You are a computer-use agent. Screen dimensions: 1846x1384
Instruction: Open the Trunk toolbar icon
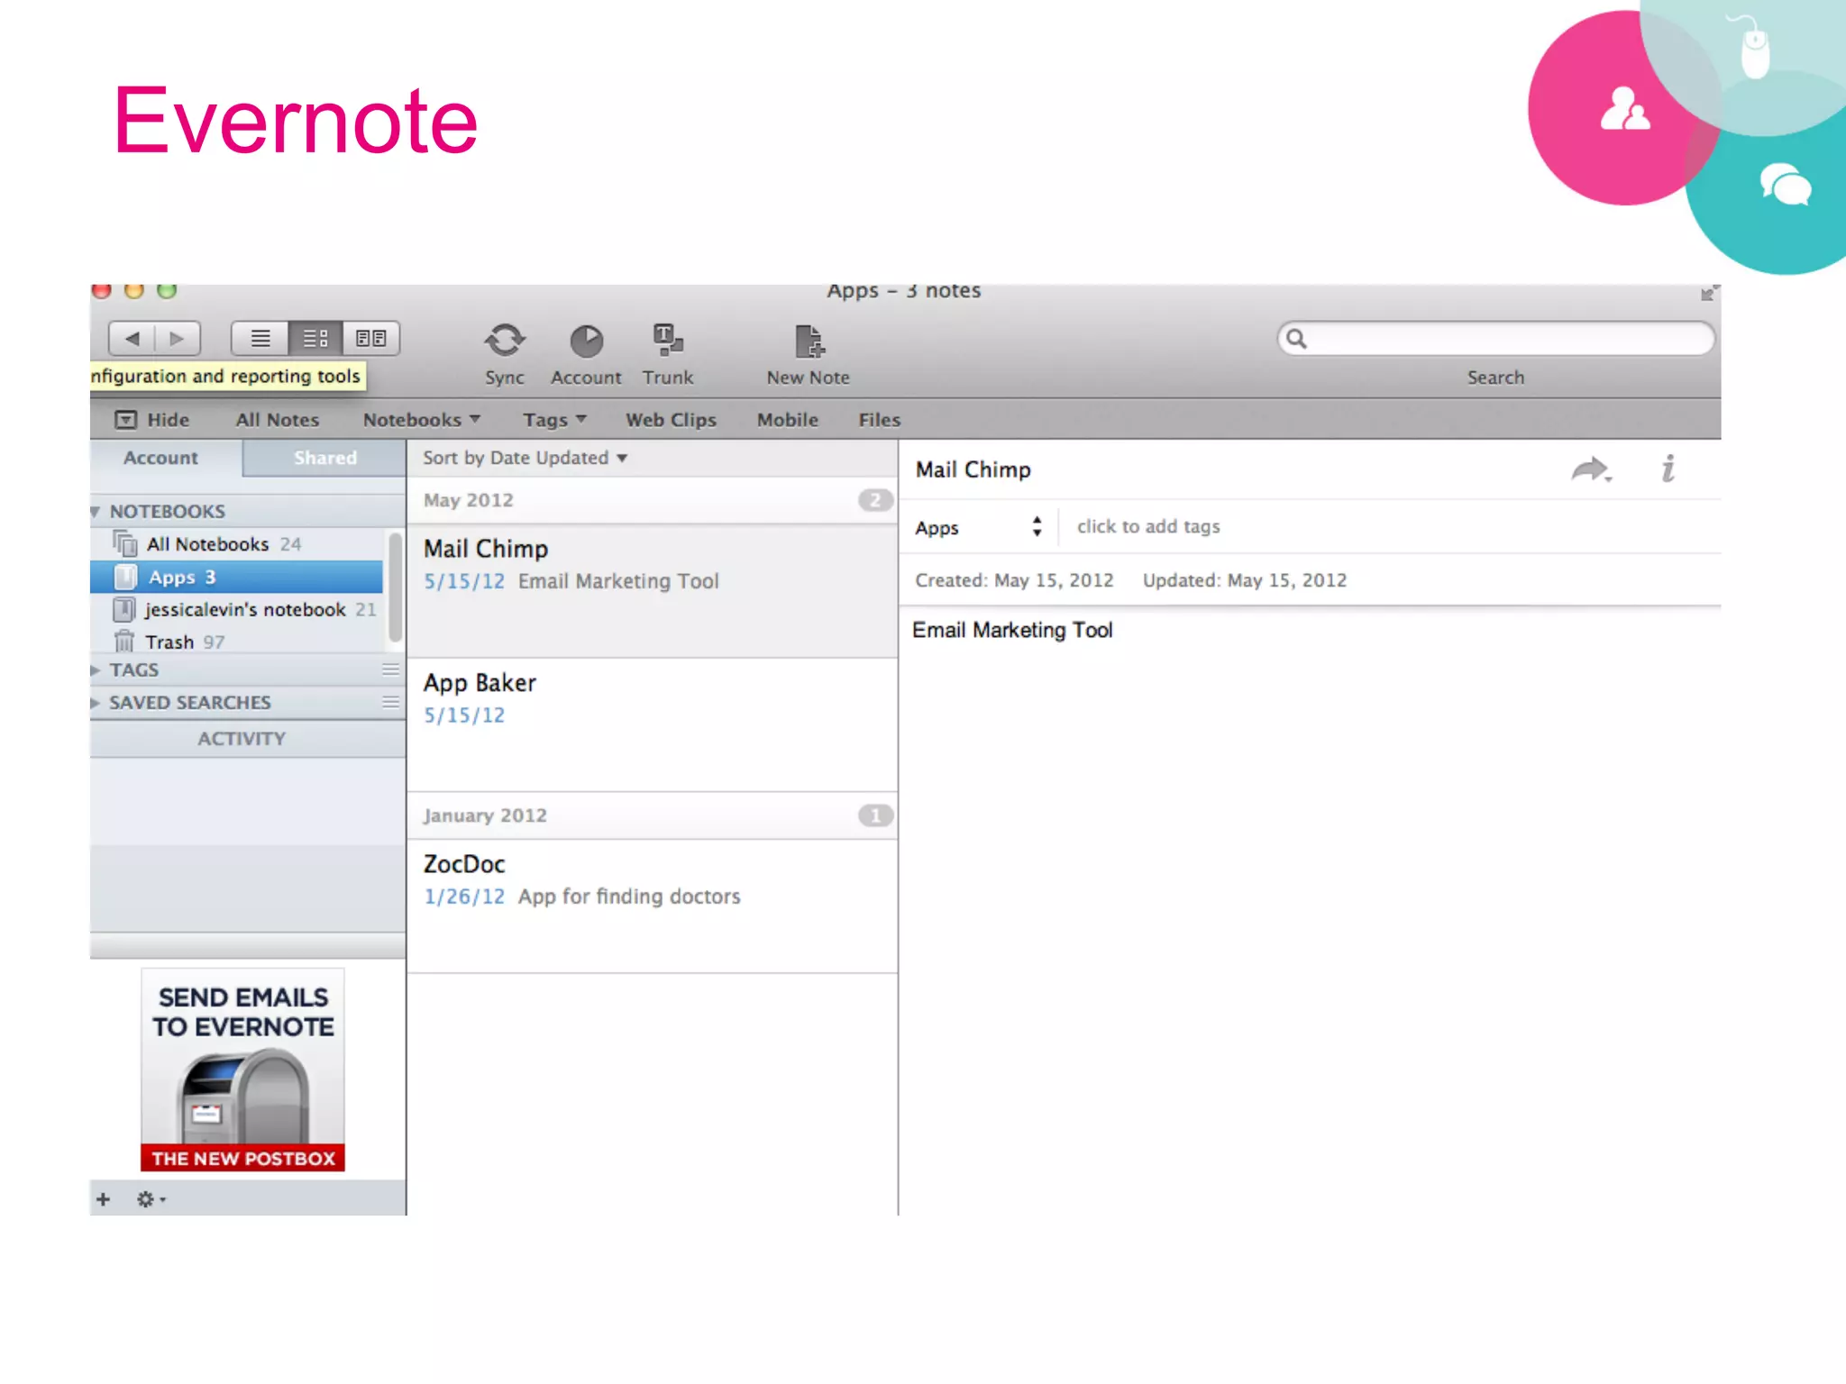pos(667,341)
